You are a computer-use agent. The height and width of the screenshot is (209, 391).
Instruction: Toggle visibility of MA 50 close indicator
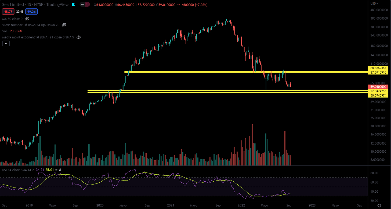(x=27, y=19)
